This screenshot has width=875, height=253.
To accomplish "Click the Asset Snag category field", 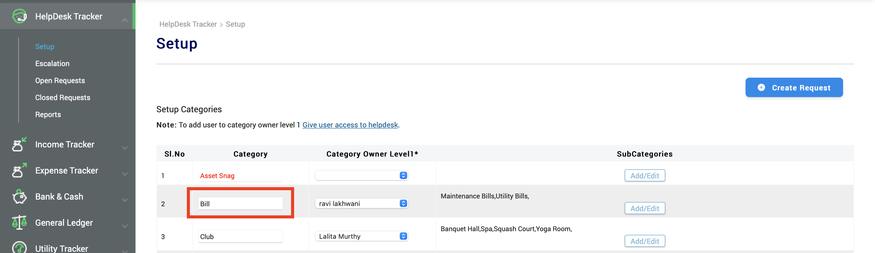I will pyautogui.click(x=240, y=175).
